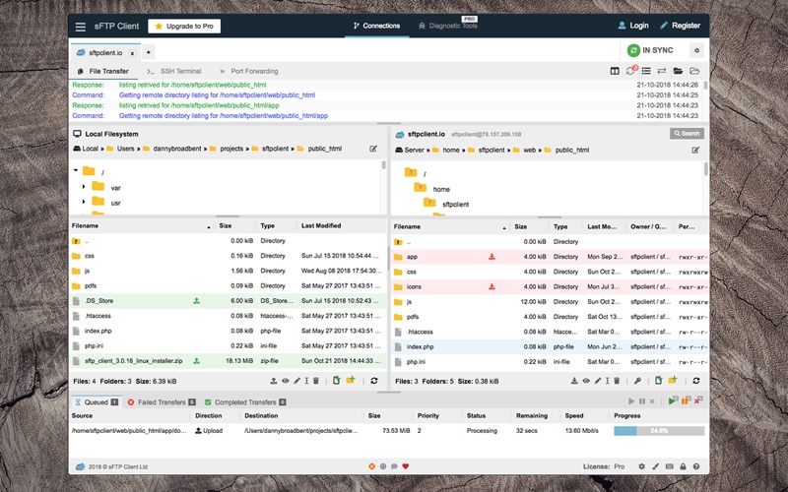Click download arrow on remote app row
The image size is (788, 492).
click(x=492, y=257)
